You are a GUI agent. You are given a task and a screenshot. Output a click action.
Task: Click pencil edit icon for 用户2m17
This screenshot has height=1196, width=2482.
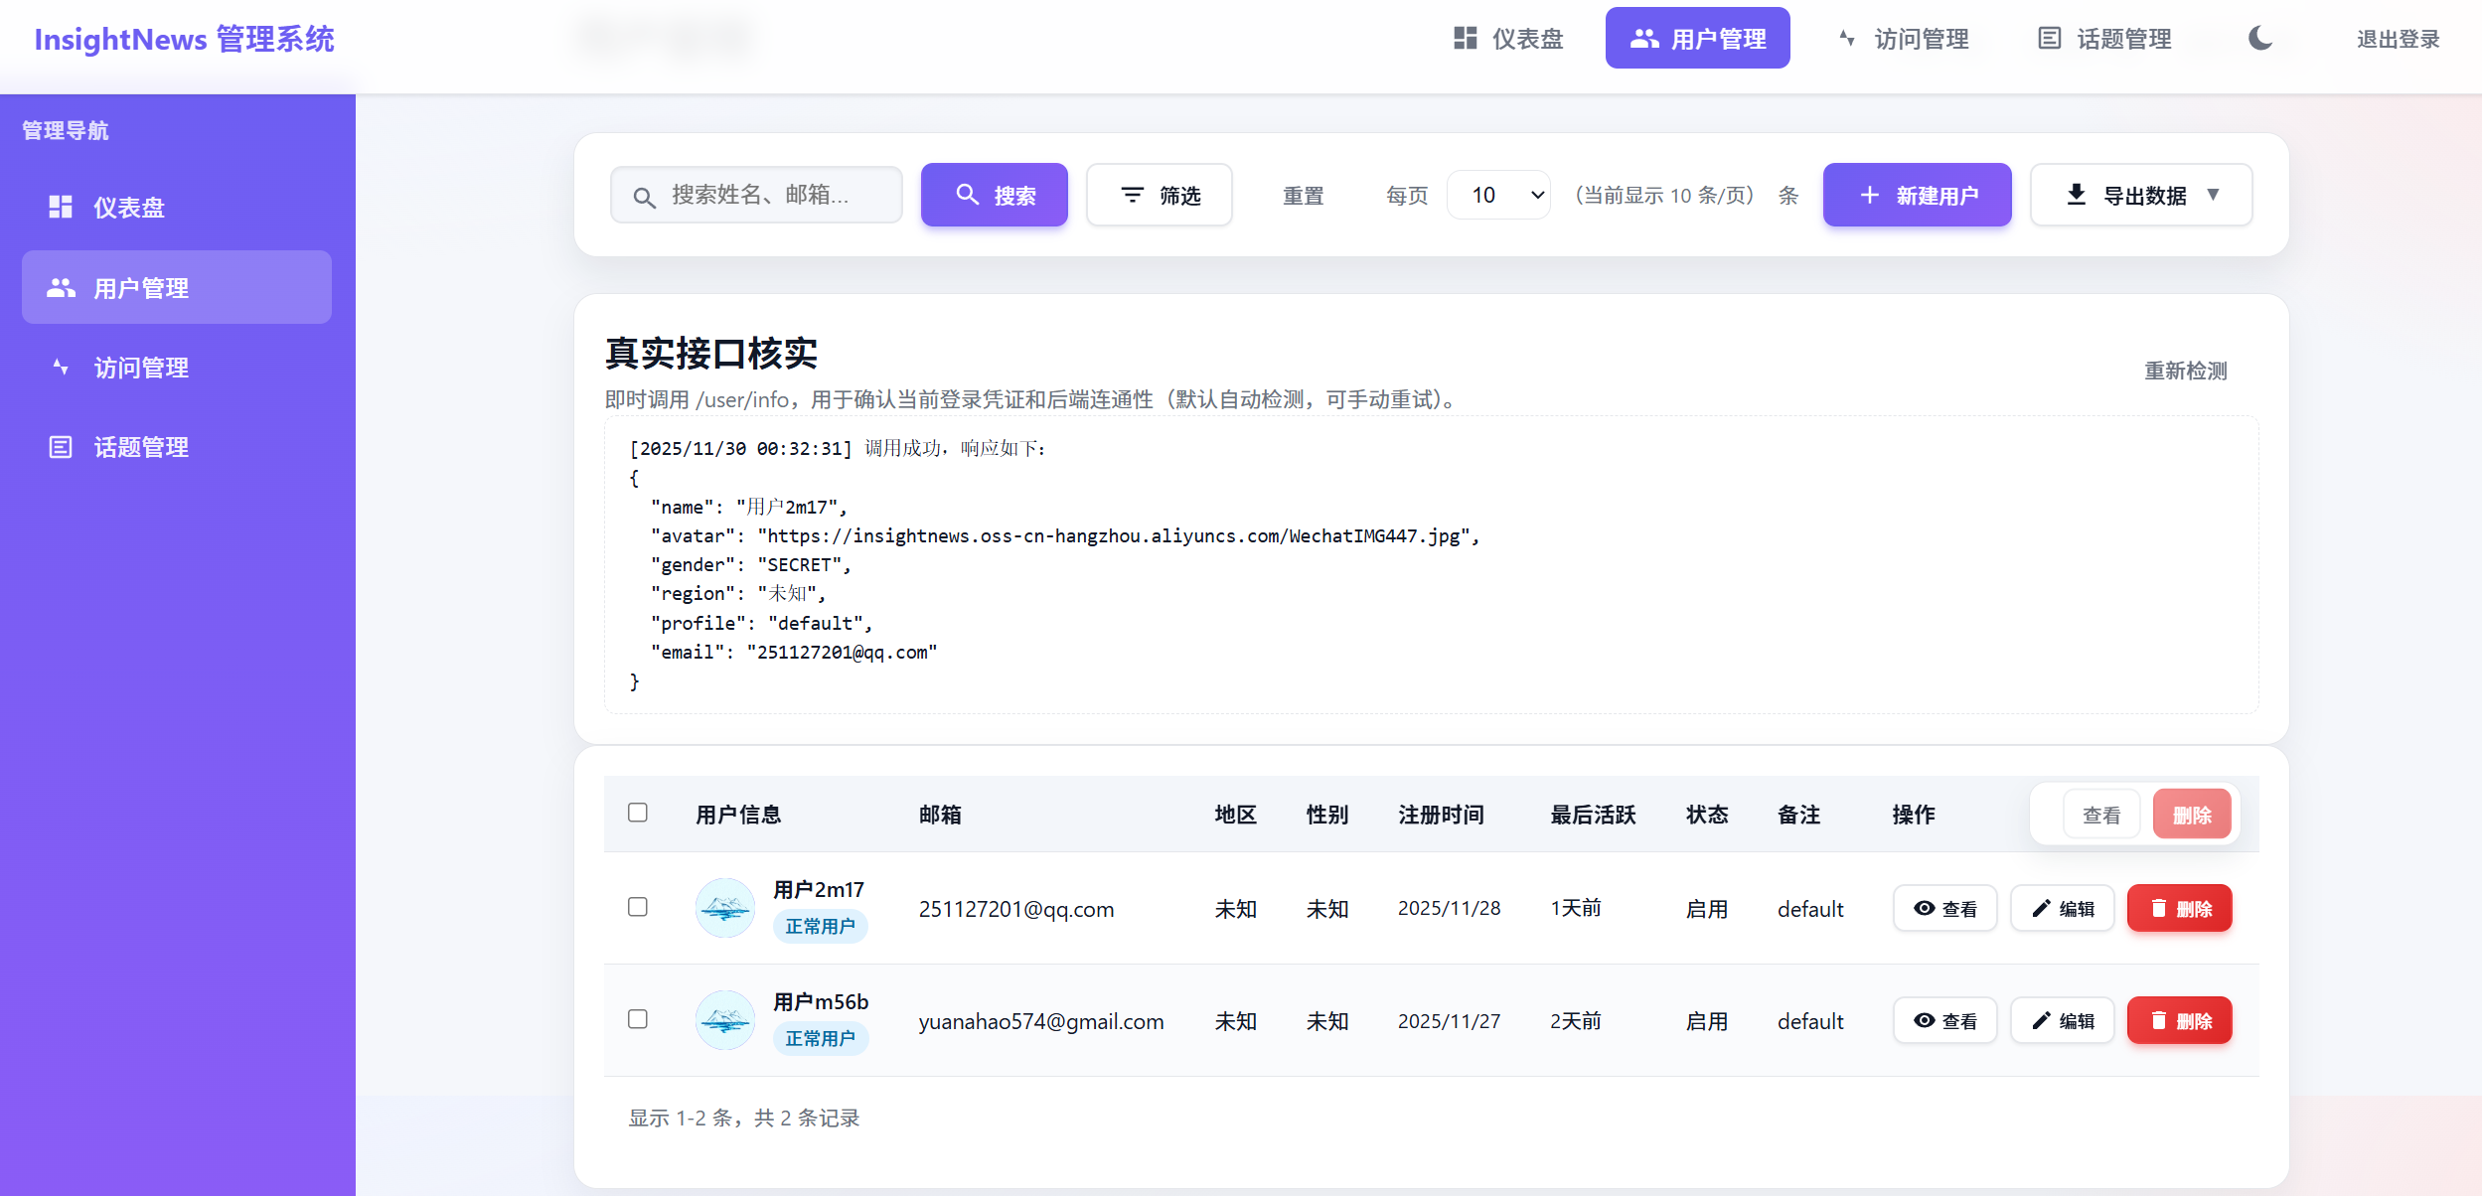tap(2042, 908)
